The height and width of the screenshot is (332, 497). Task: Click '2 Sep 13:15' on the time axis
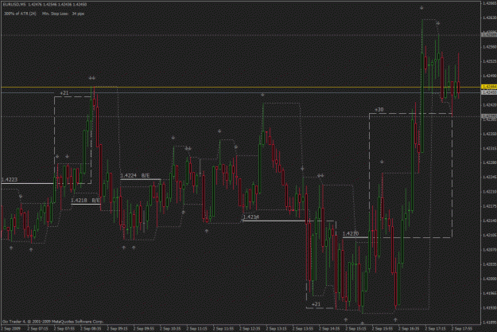click(x=277, y=329)
